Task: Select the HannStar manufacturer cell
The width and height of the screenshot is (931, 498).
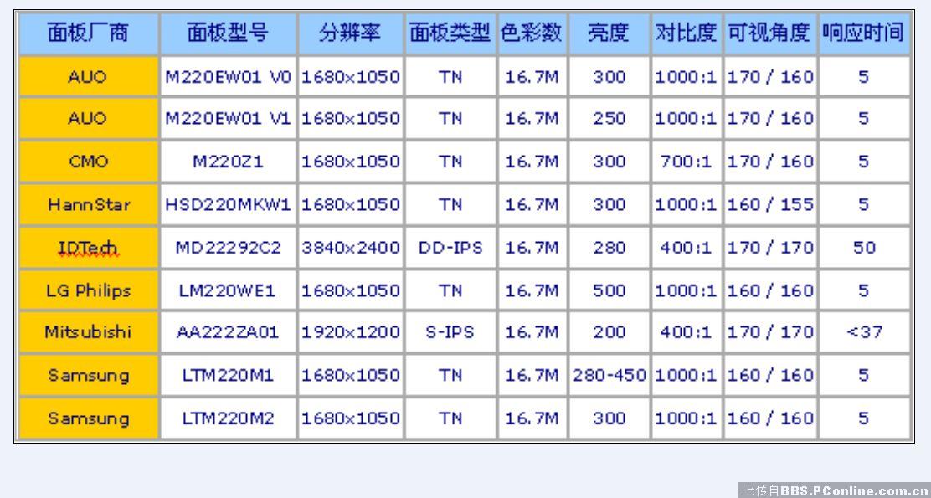Action: (89, 205)
